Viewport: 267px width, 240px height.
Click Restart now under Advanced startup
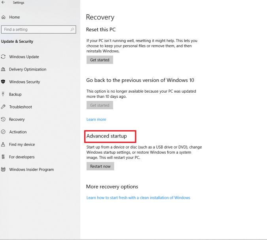click(x=100, y=166)
